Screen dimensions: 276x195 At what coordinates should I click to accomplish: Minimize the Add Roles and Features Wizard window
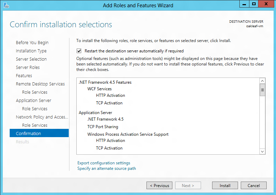click(x=244, y=4)
